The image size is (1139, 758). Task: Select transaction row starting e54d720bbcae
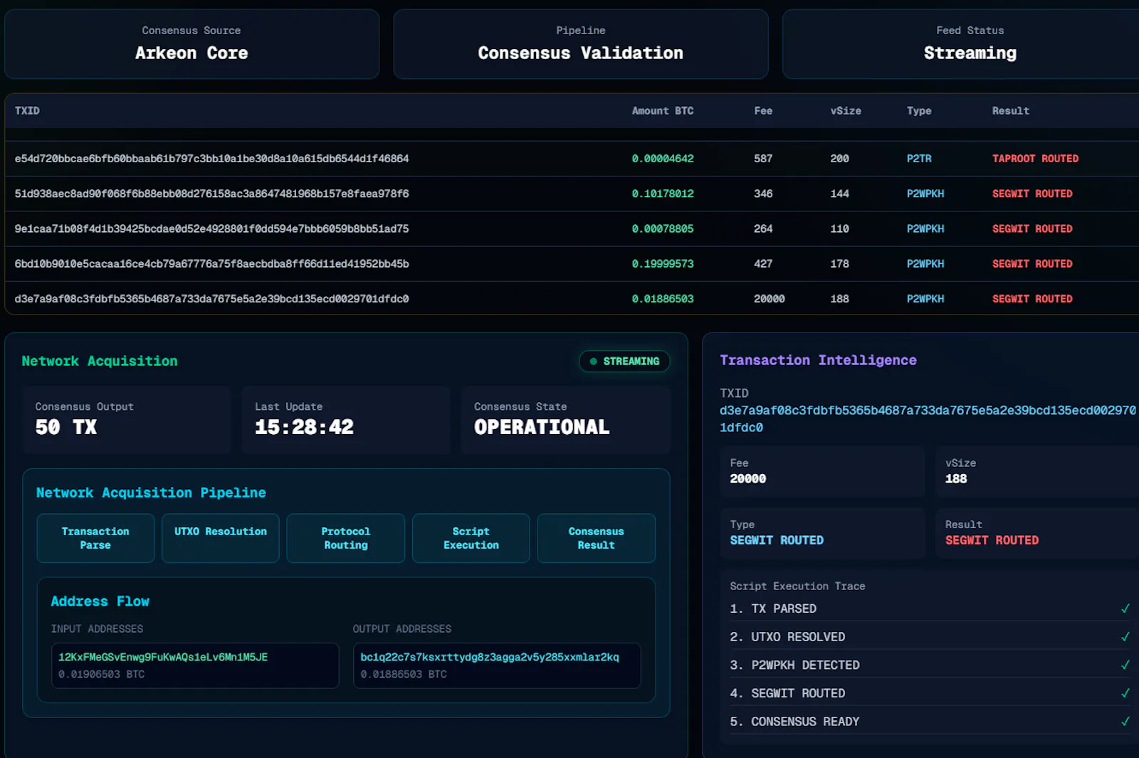[572, 159]
